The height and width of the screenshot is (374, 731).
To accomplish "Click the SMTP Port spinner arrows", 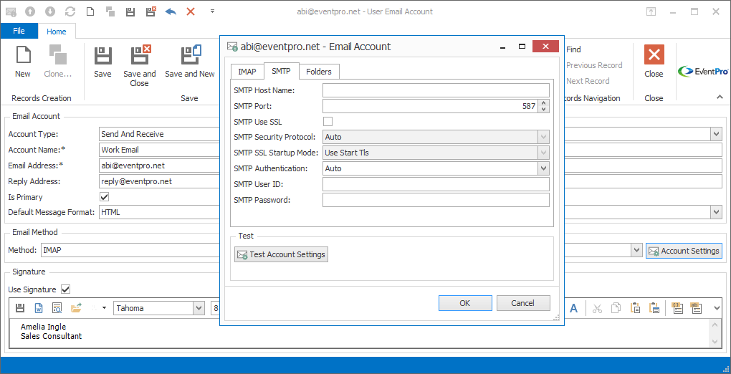I will (x=543, y=106).
